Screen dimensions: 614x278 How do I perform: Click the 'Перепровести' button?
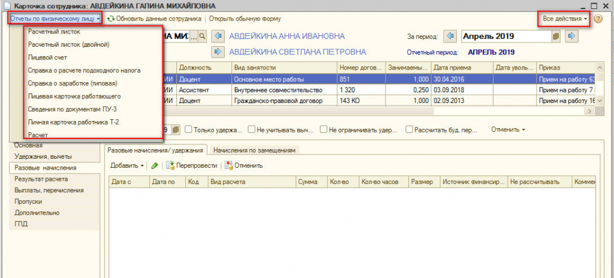click(192, 165)
